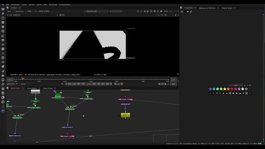
Task: Open the three-dots menu in floating palette
Action: pos(250,93)
